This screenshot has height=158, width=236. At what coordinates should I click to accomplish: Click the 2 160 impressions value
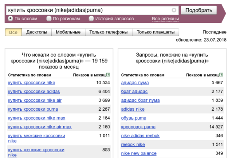pyautogui.click(x=104, y=127)
